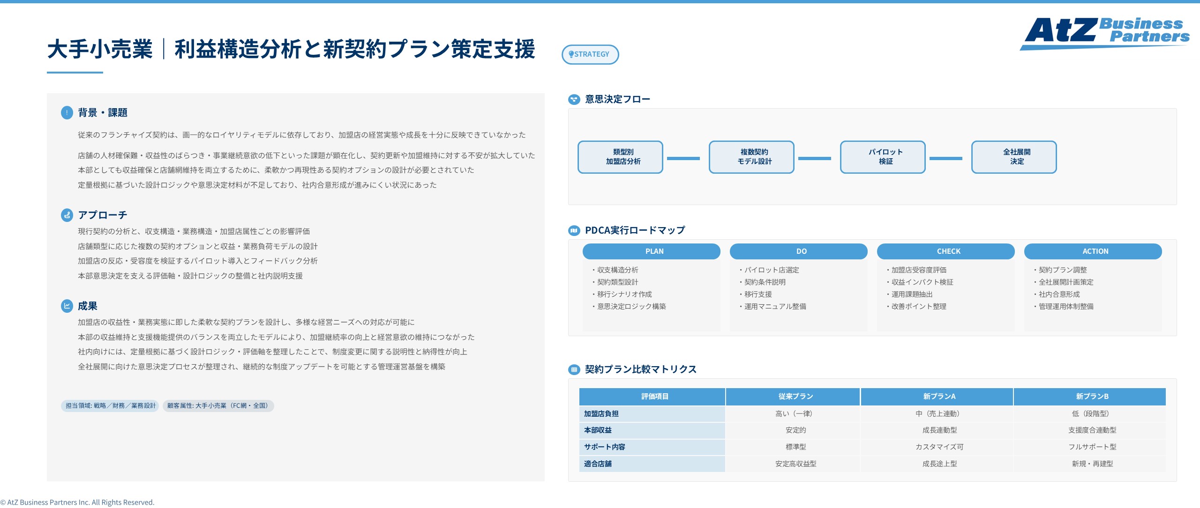Screen dimensions: 1200x508
Task: Click the bar-chart icon beside PDCA実行ロードマップ
Action: coord(573,230)
